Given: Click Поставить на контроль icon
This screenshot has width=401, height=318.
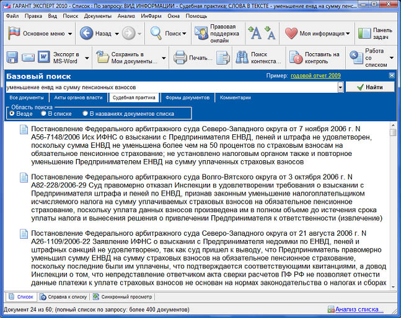Looking at the screenshot, I should 296,58.
